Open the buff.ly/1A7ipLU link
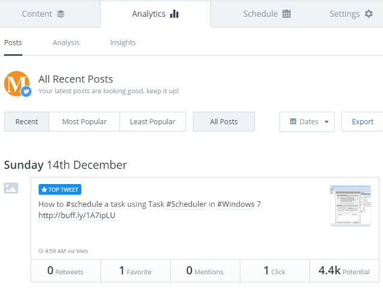 coord(77,215)
